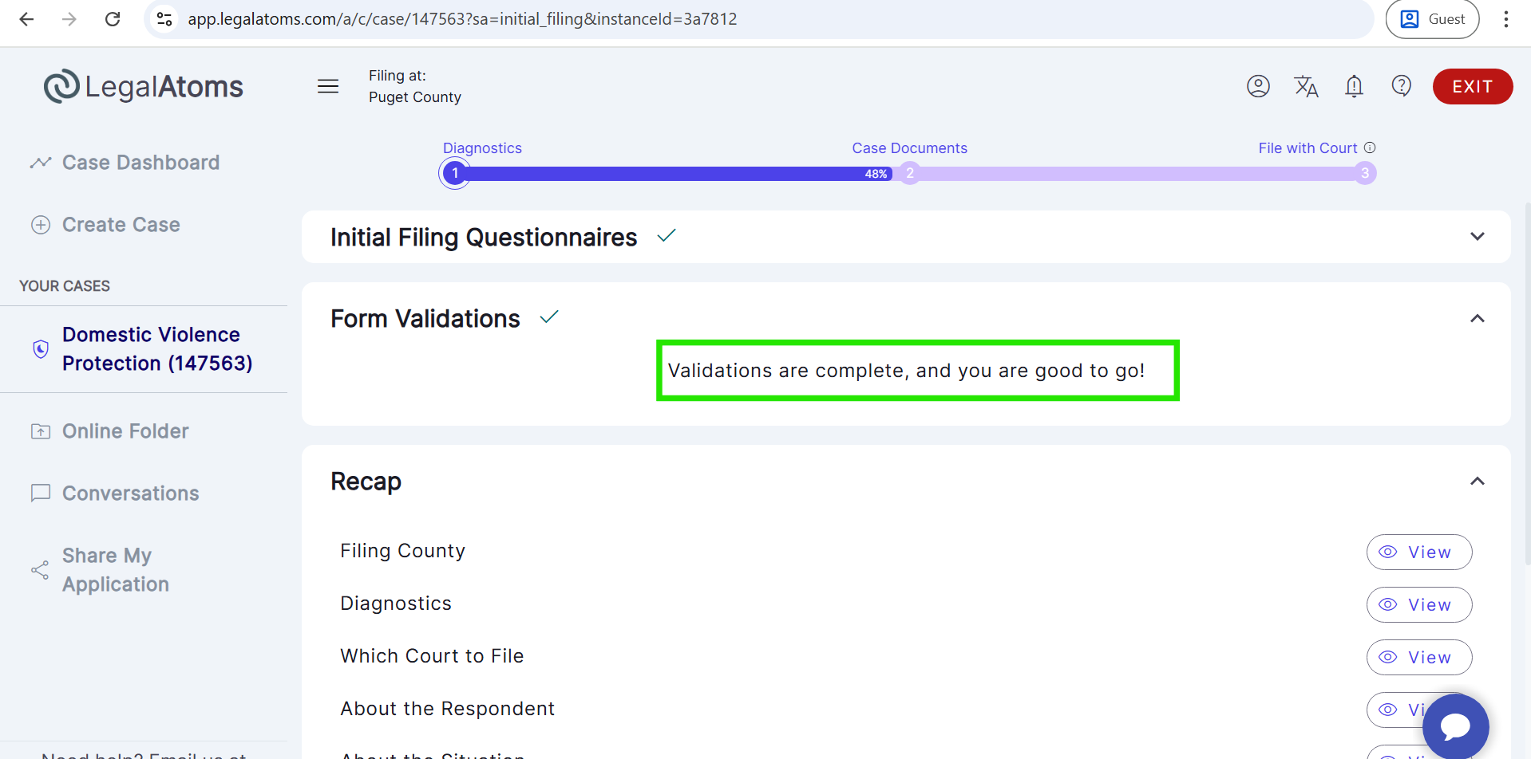
Task: Go to Case Dashboard
Action: tap(140, 163)
